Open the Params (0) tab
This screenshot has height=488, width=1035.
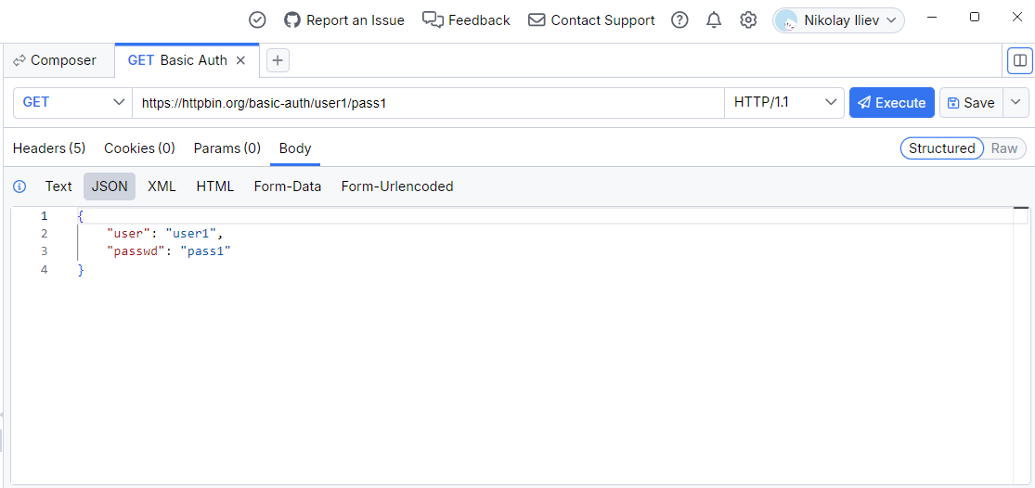tap(227, 148)
